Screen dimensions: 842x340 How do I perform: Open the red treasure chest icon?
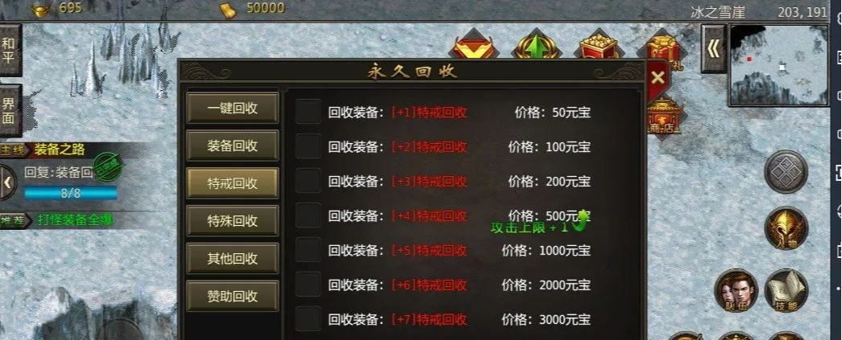[599, 47]
